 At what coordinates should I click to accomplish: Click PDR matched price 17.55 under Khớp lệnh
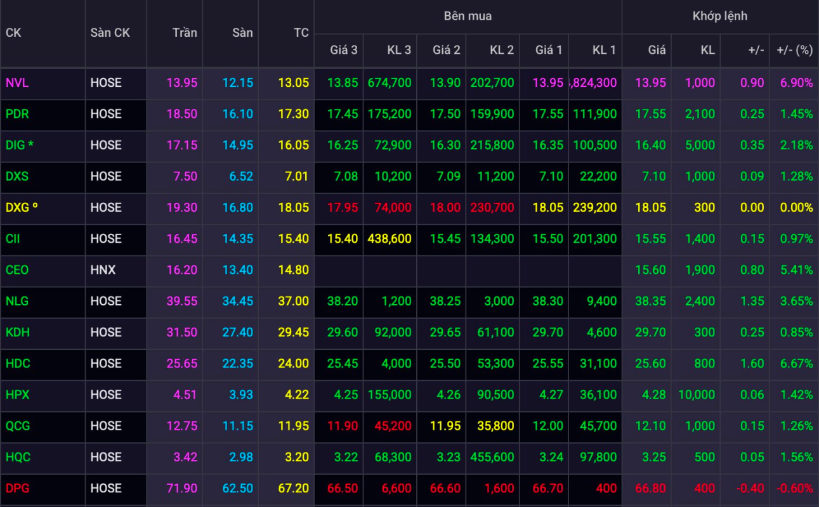click(651, 114)
